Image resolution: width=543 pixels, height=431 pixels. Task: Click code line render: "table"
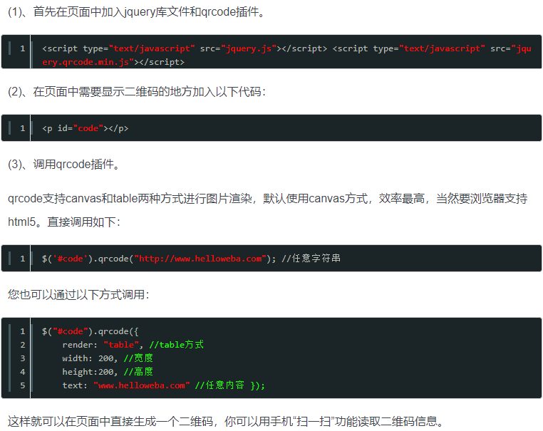pyautogui.click(x=103, y=345)
